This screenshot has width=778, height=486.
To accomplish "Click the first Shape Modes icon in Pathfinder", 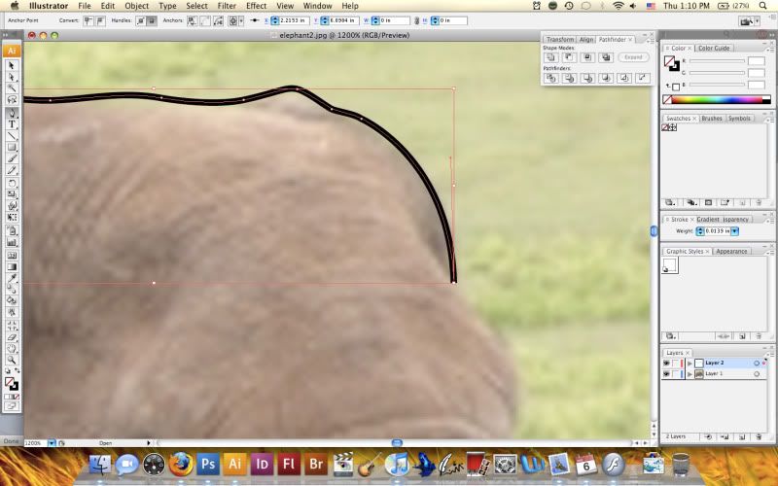I will pos(550,57).
